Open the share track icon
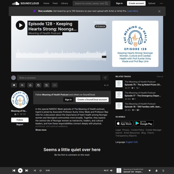The height and width of the screenshot is (174, 174). pos(30,85)
